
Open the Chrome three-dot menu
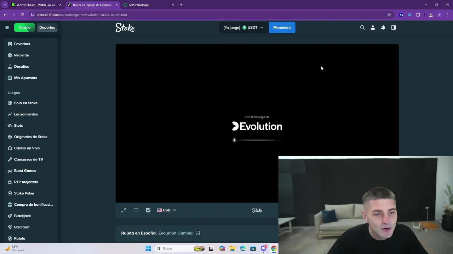click(x=448, y=15)
